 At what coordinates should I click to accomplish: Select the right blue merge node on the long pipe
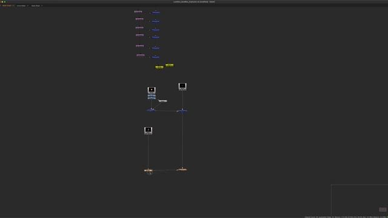click(x=182, y=111)
